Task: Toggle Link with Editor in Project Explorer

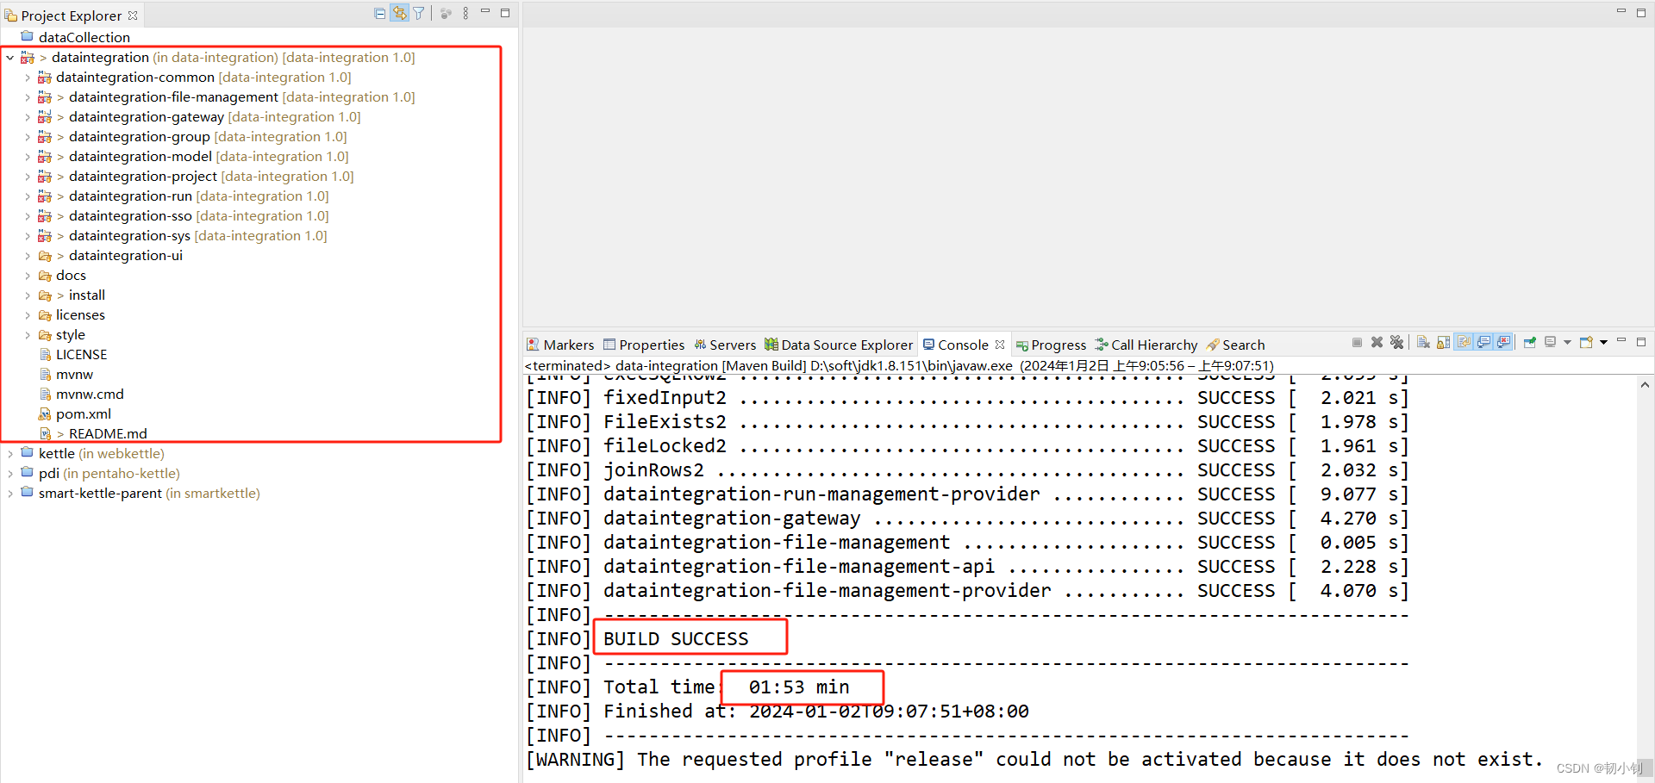Action: pyautogui.click(x=399, y=13)
